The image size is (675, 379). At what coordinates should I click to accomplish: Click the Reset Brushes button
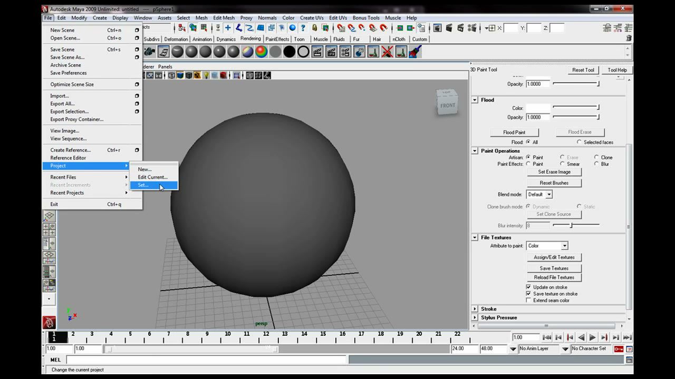tap(554, 183)
